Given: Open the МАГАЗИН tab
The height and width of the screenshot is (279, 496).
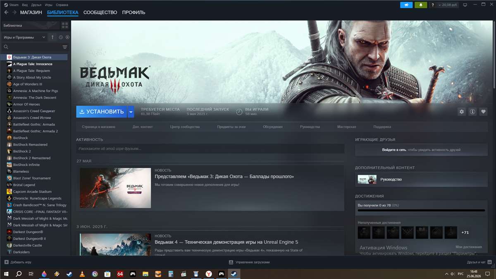Looking at the screenshot, I should (31, 12).
